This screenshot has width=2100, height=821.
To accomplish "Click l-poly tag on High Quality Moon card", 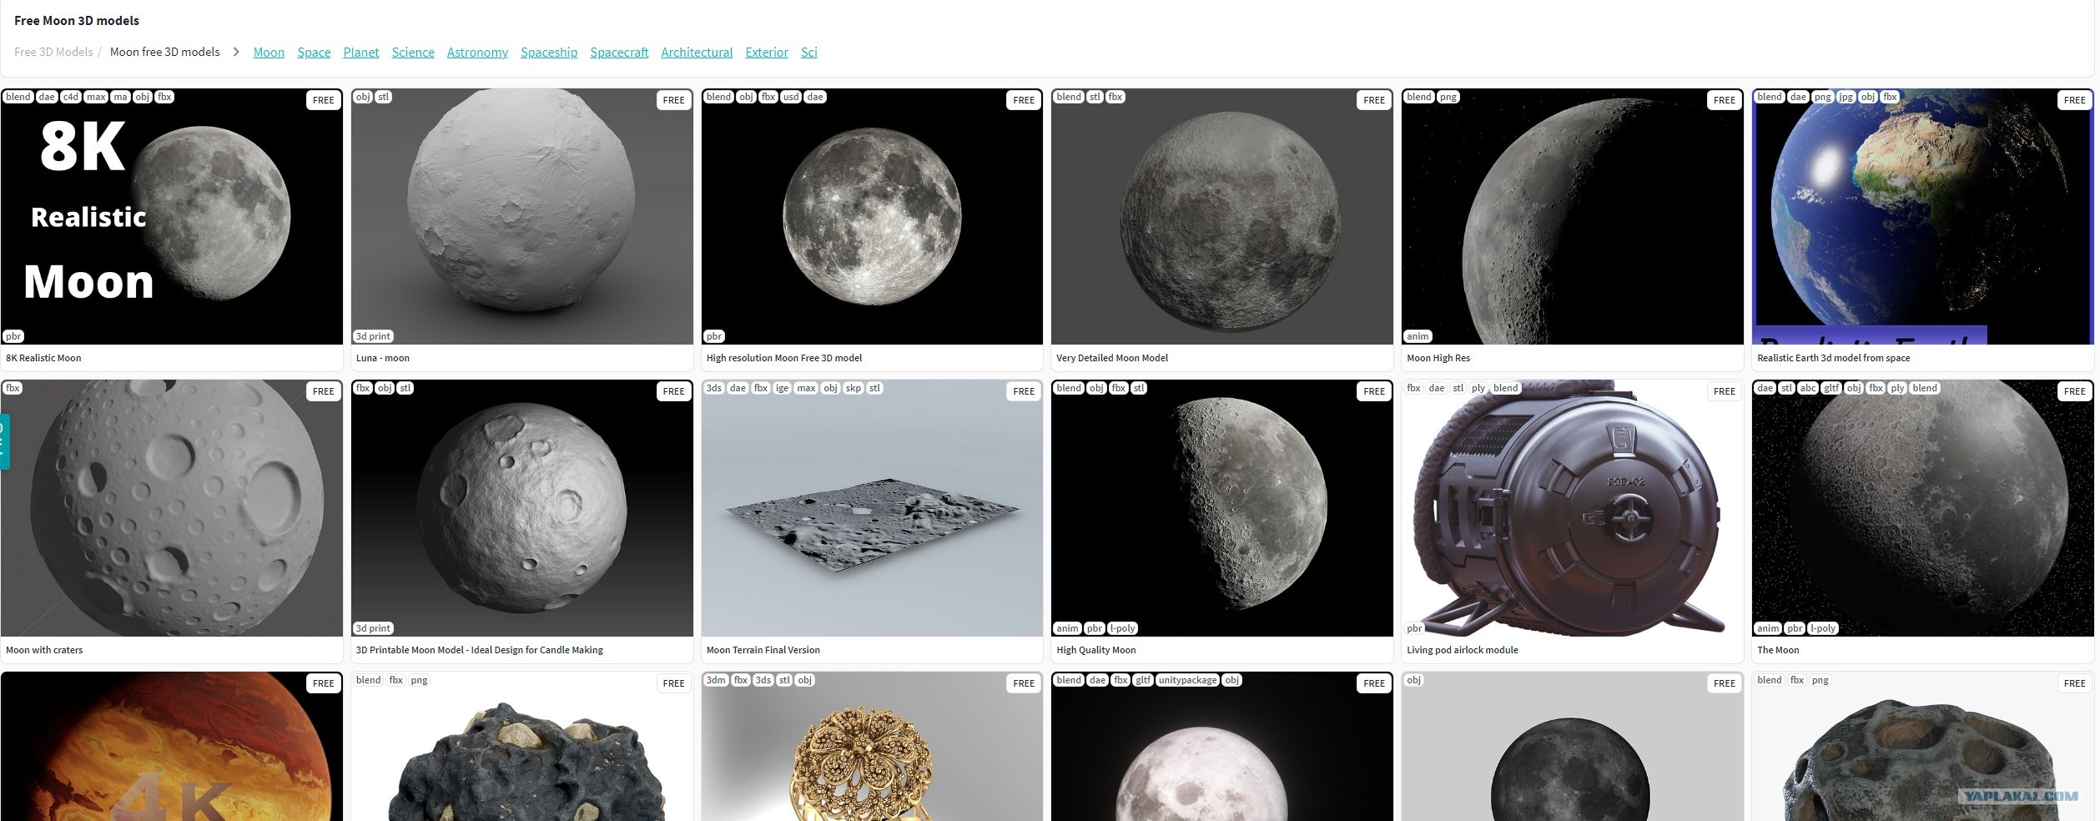I will point(1123,628).
